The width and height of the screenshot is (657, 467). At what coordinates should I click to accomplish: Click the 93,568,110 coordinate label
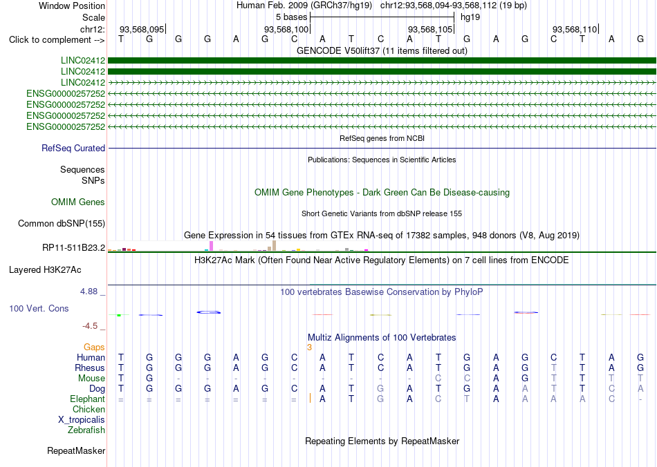pos(575,29)
